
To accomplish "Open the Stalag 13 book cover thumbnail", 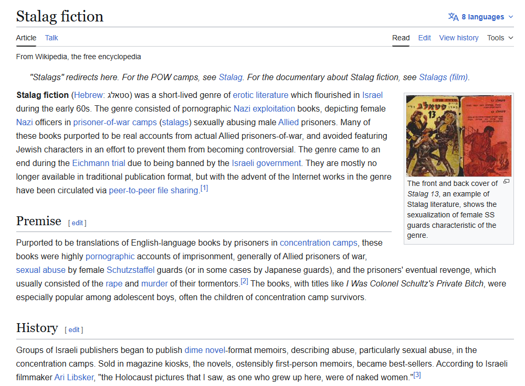I will click(459, 136).
